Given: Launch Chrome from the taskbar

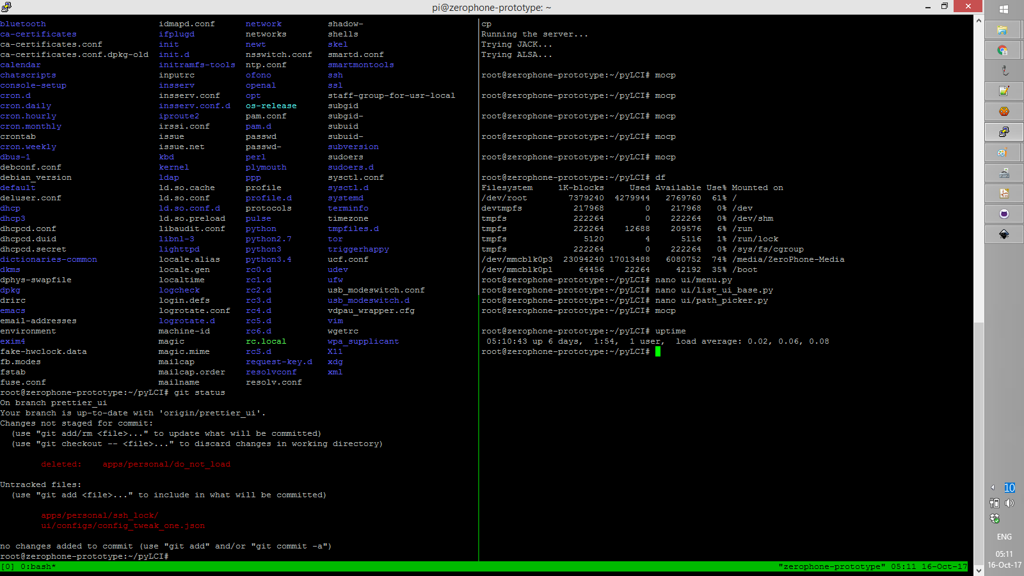Looking at the screenshot, I should [1003, 50].
